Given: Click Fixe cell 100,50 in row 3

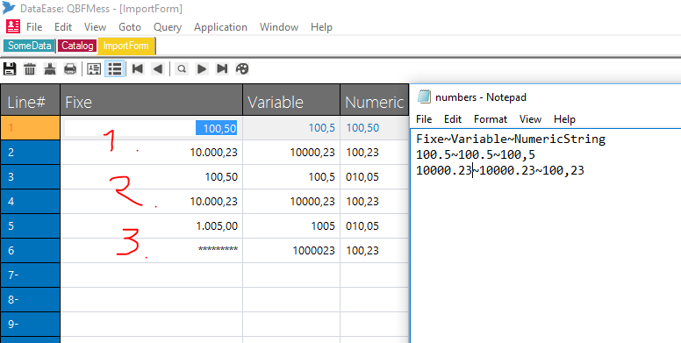Looking at the screenshot, I should coord(151,176).
